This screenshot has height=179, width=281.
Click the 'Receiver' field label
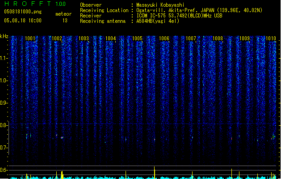click(x=91, y=16)
